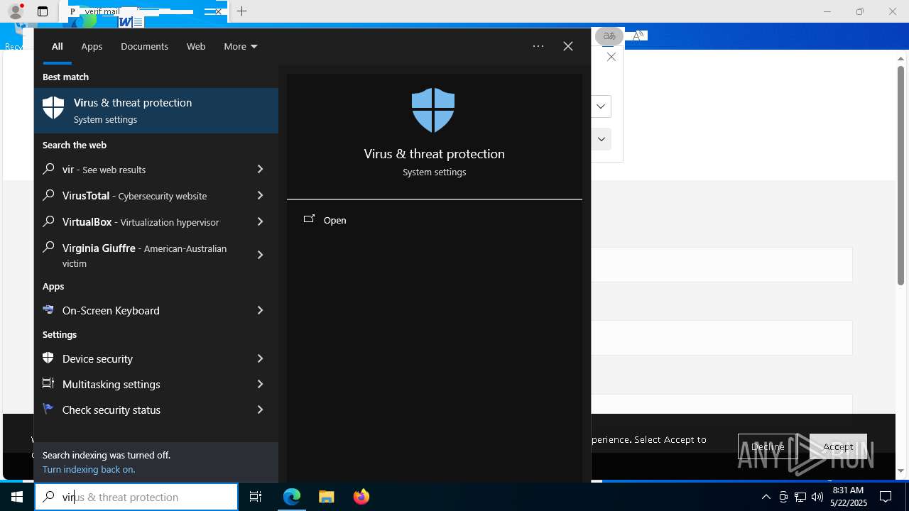Expand arrow next to On-Screen Keyboard
Viewport: 909px width, 511px height.
click(261, 310)
